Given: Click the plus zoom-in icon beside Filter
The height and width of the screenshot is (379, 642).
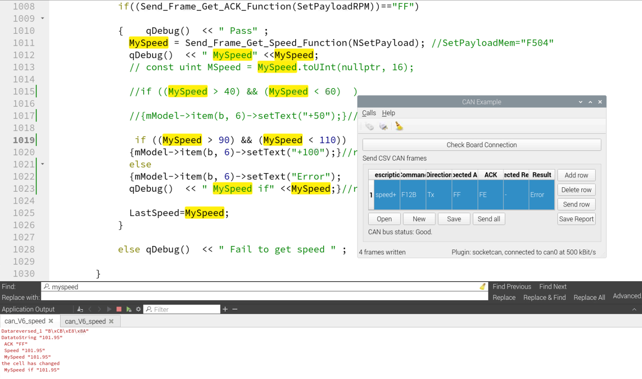Looking at the screenshot, I should [x=225, y=309].
